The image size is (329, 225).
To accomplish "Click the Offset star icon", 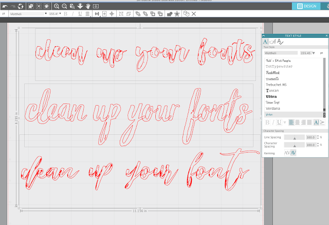I will point(177,14).
